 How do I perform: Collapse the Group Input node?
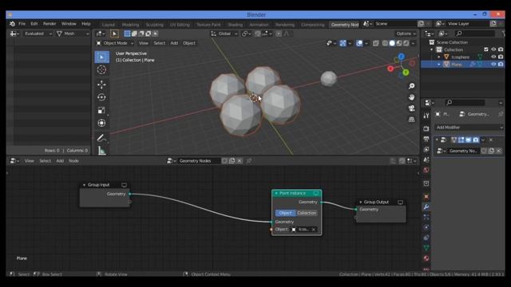[84, 185]
